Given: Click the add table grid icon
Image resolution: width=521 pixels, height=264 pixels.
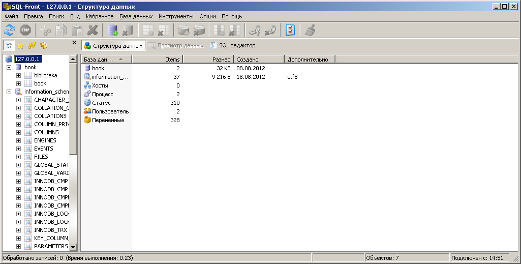Looking at the screenshot, I should click(148, 30).
